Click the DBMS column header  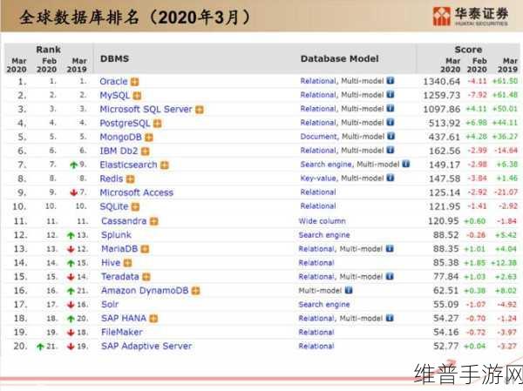(114, 58)
